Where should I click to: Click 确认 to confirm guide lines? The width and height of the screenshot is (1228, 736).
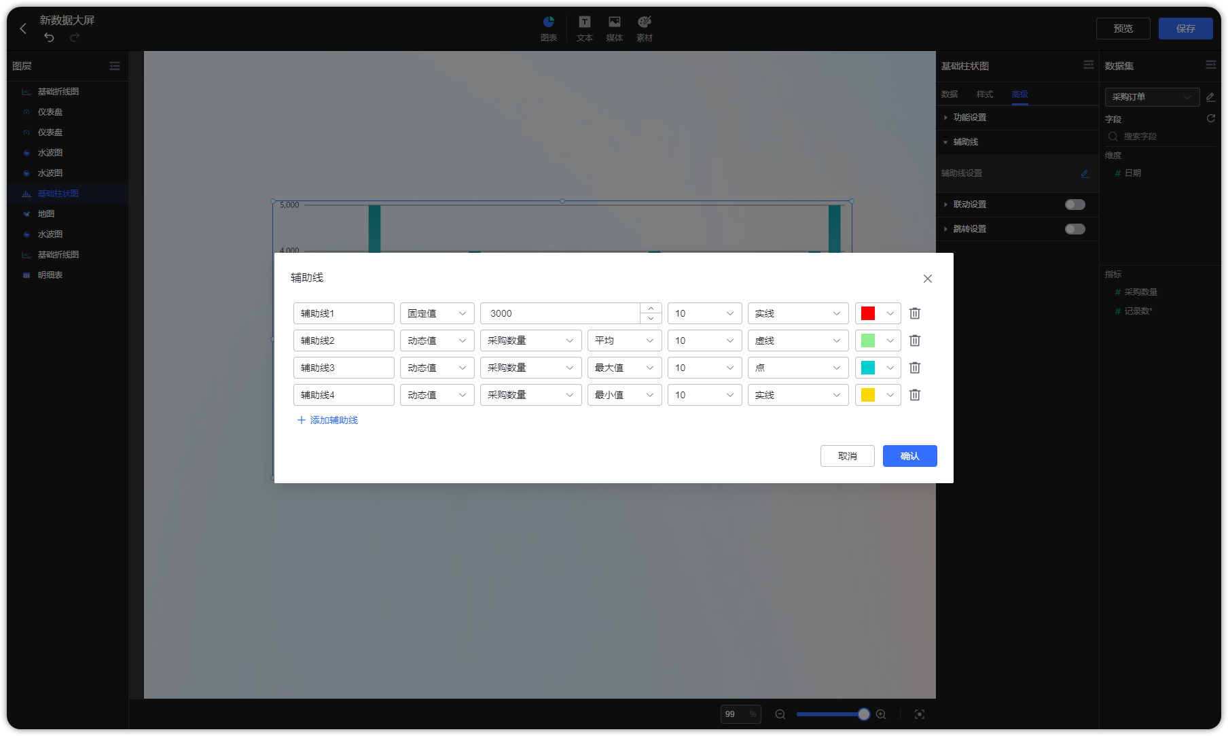click(910, 456)
